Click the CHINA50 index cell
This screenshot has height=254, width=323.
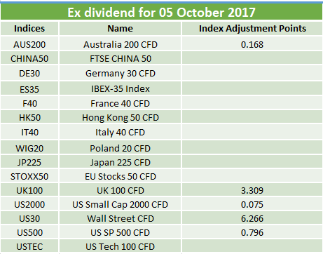[x=29, y=58]
